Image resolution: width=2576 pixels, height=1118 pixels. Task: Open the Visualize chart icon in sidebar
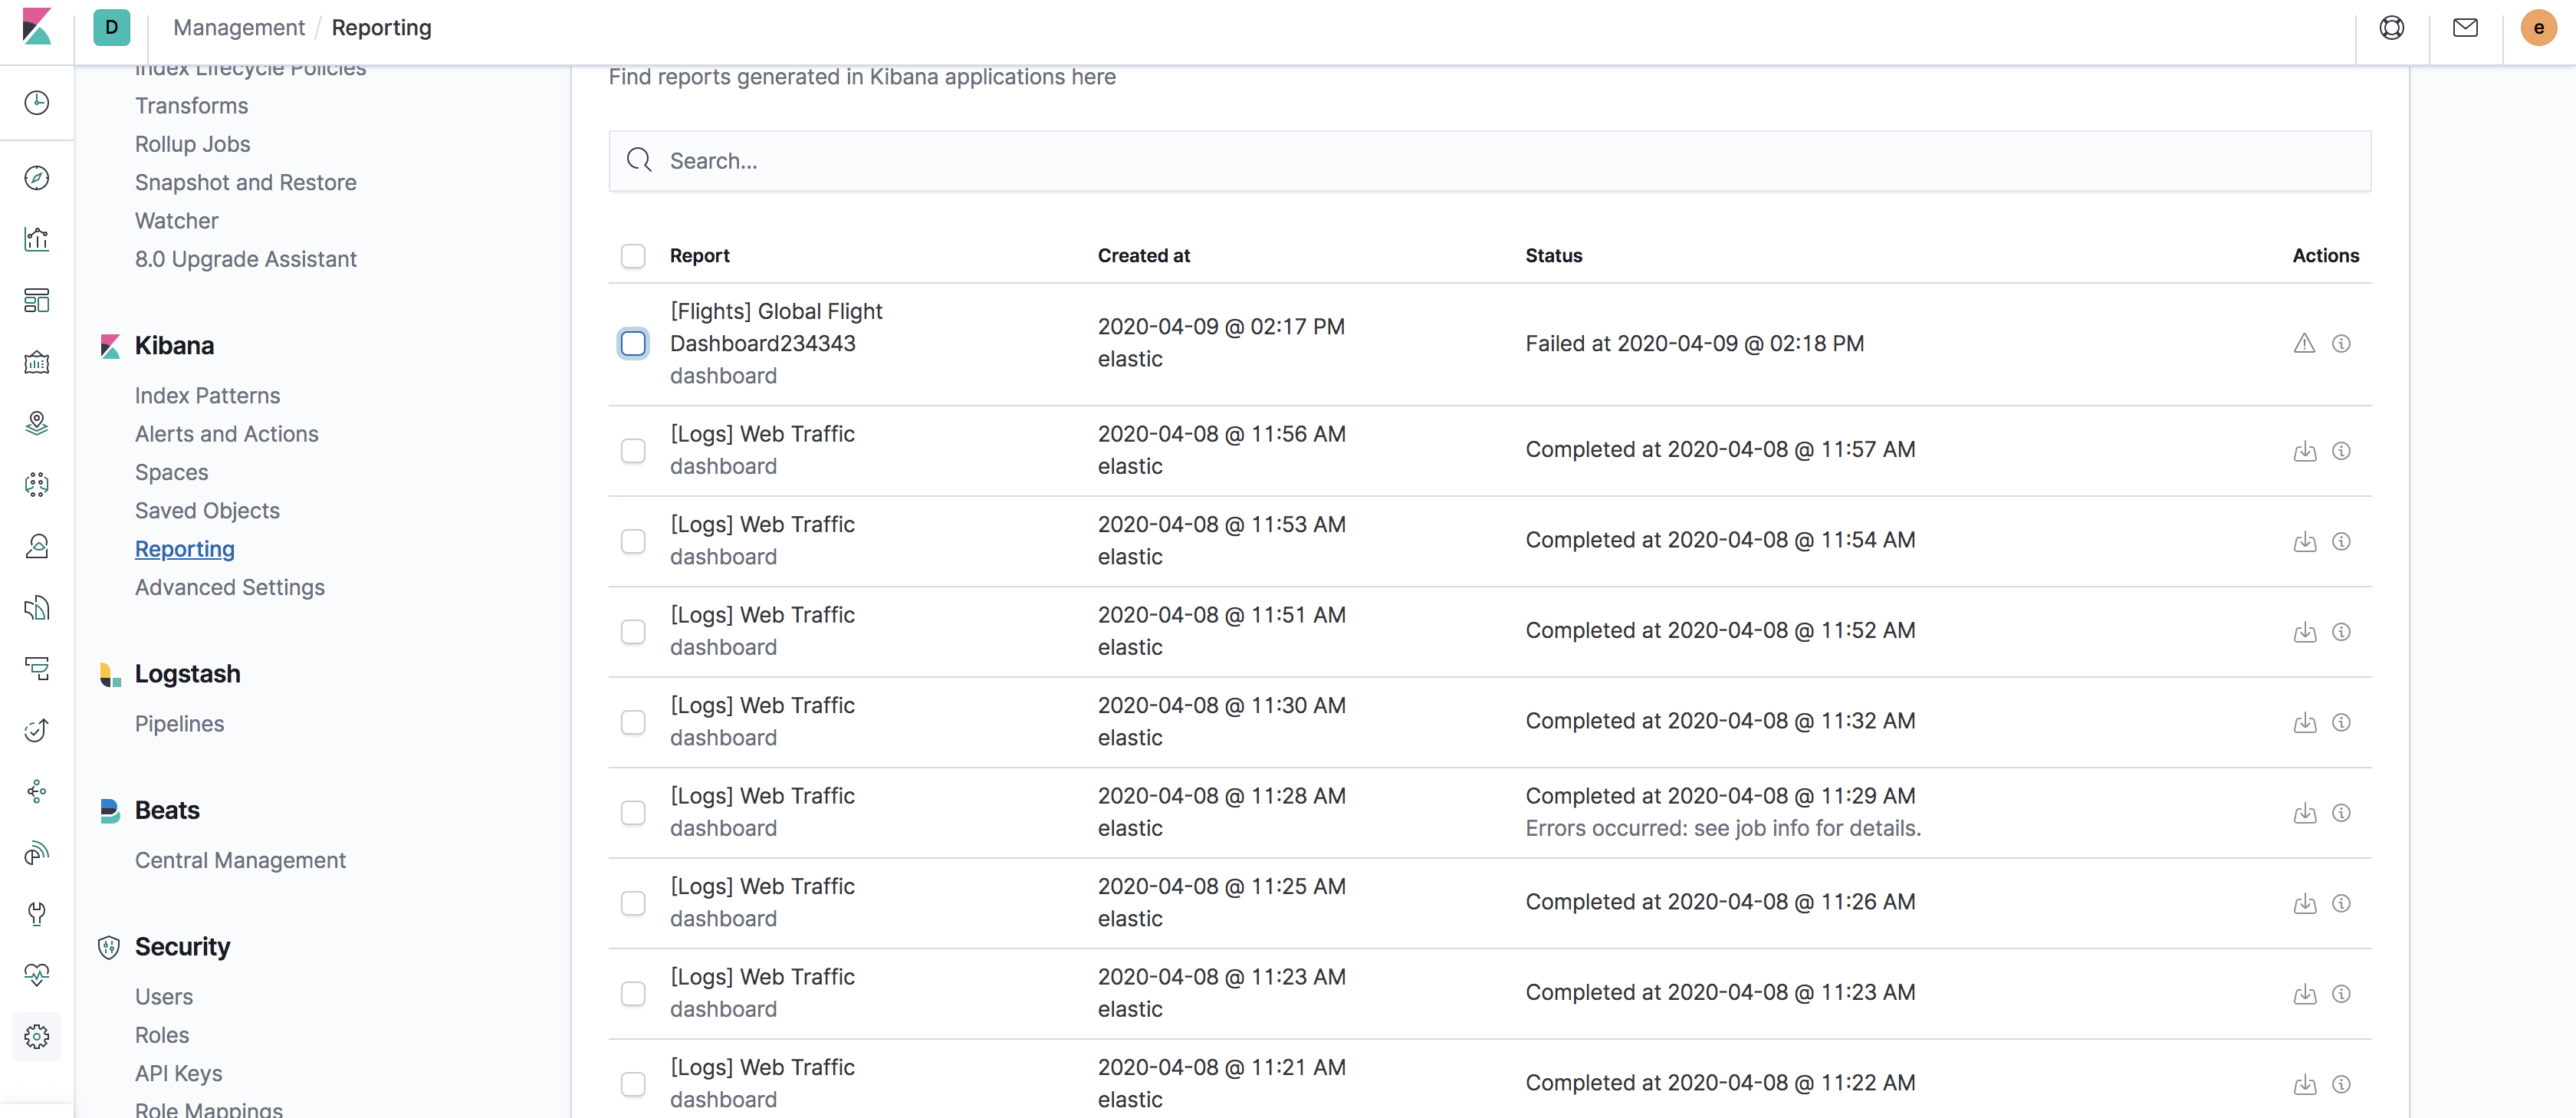[x=37, y=239]
